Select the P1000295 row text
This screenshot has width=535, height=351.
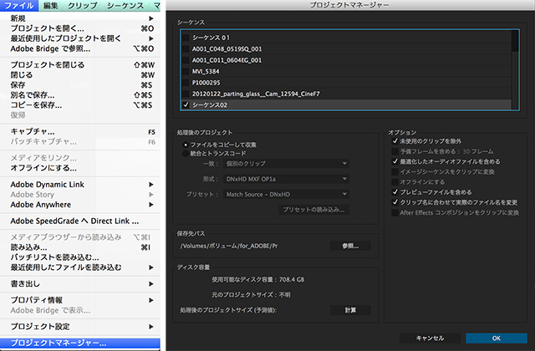[x=206, y=83]
